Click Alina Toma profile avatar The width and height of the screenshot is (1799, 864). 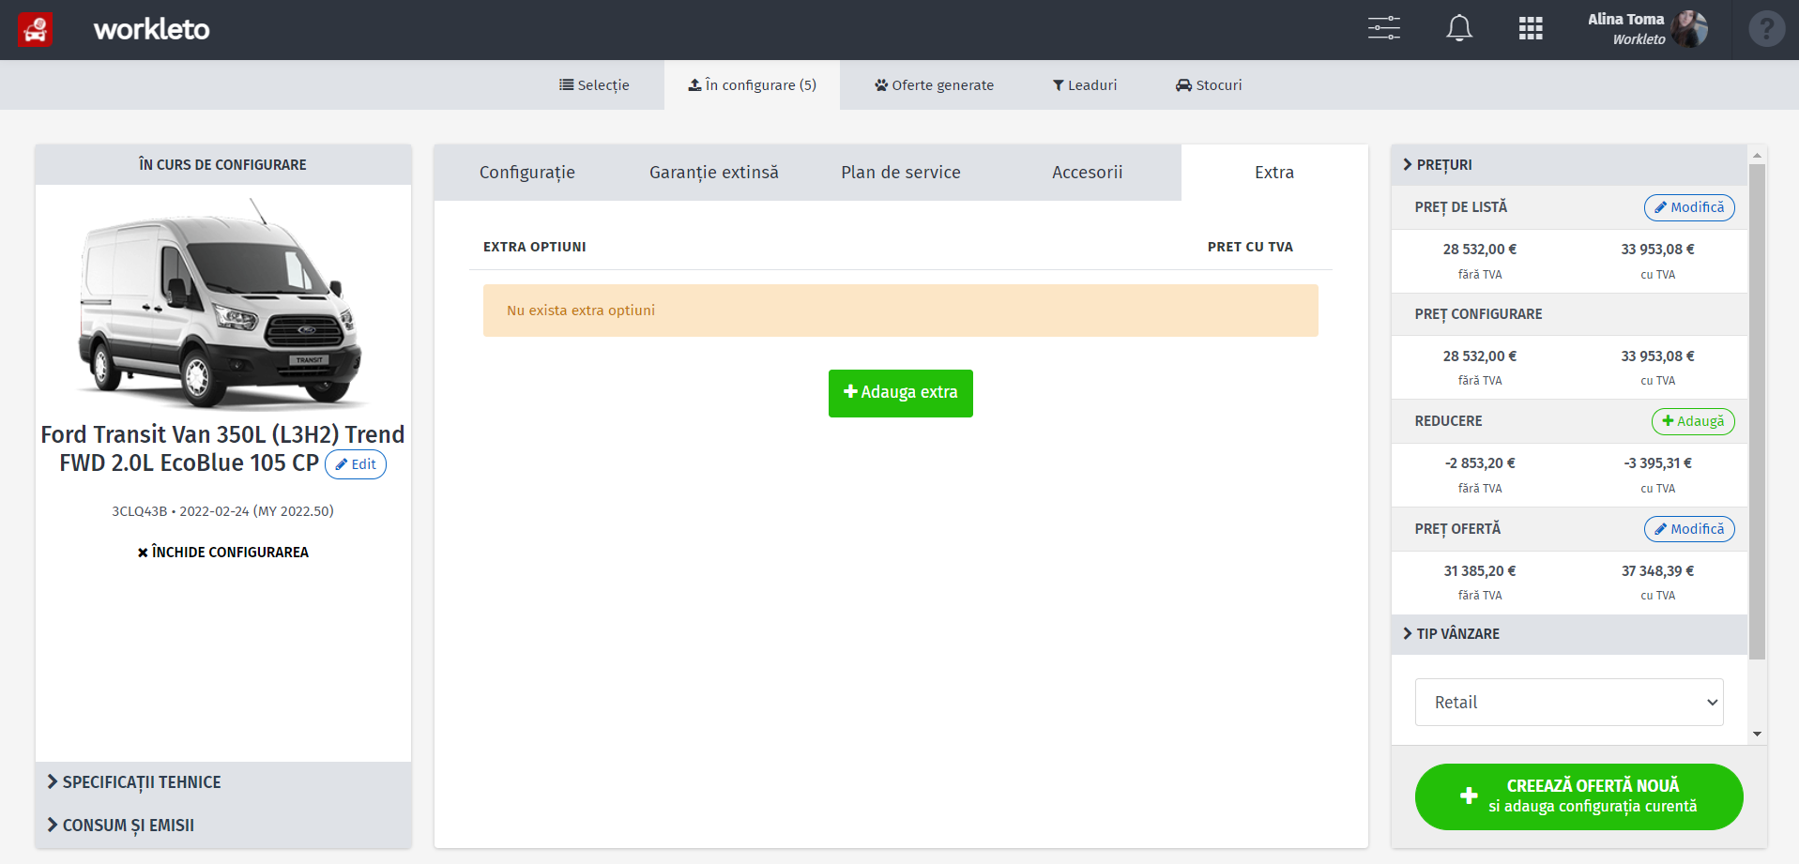1689,29
